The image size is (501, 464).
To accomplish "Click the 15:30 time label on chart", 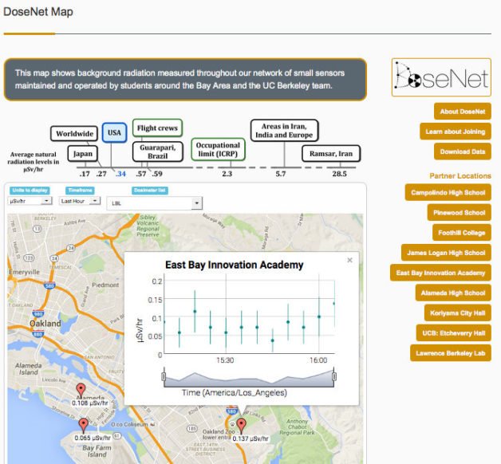I will coord(225,360).
